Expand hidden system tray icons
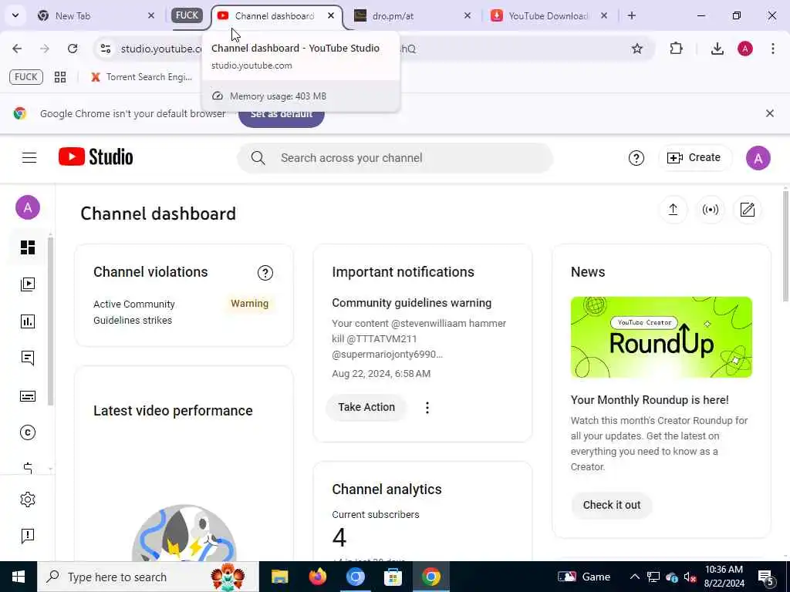The height and width of the screenshot is (592, 790). (x=635, y=577)
